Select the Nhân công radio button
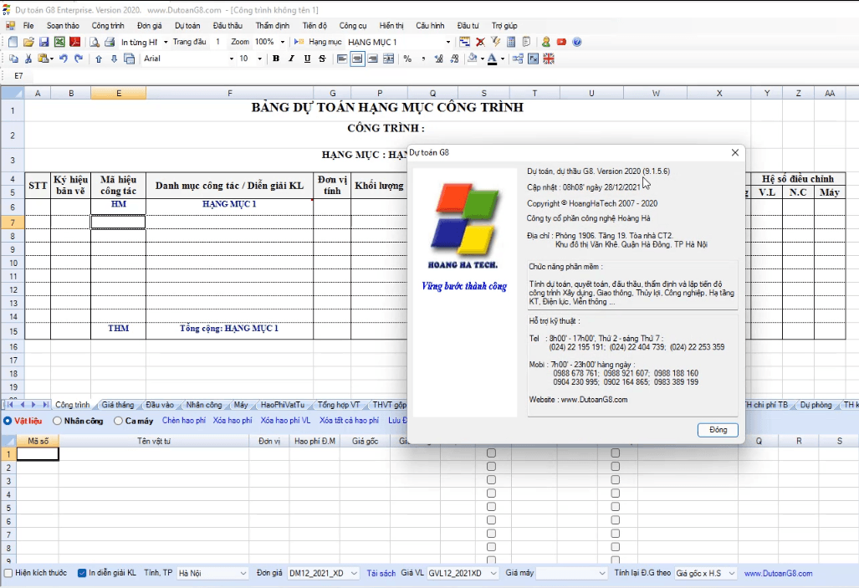The image size is (859, 588). pyautogui.click(x=58, y=421)
